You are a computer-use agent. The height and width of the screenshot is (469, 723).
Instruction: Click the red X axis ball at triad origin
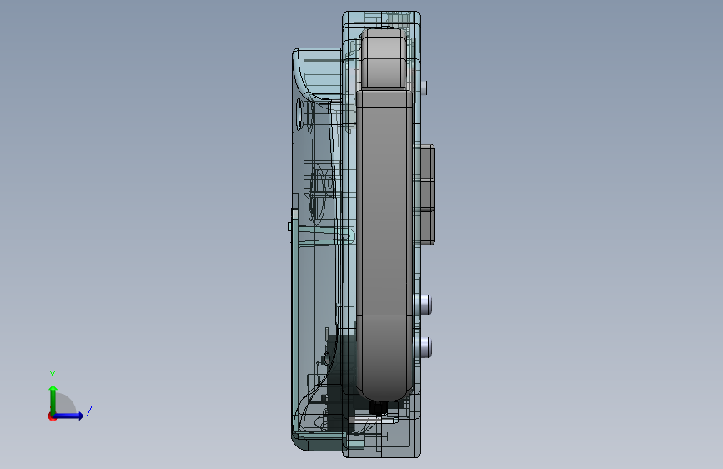tap(52, 416)
